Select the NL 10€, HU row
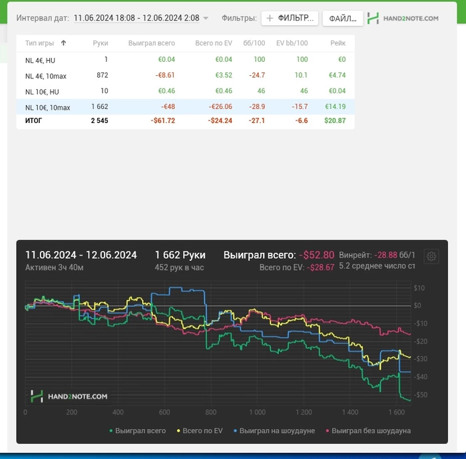The width and height of the screenshot is (466, 459). [x=186, y=91]
